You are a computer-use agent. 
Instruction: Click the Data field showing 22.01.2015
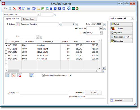coord(97,24)
